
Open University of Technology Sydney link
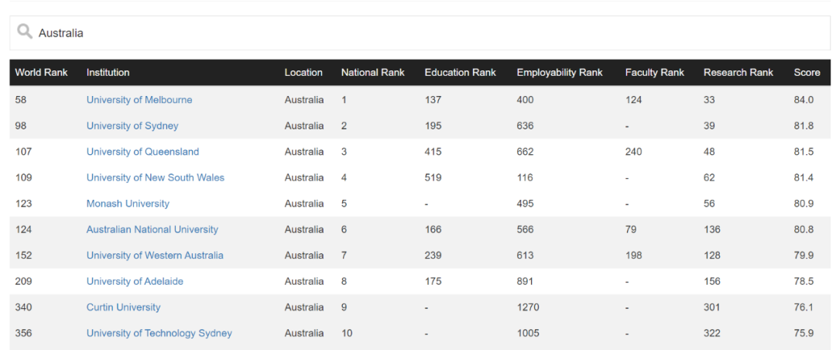tap(159, 333)
